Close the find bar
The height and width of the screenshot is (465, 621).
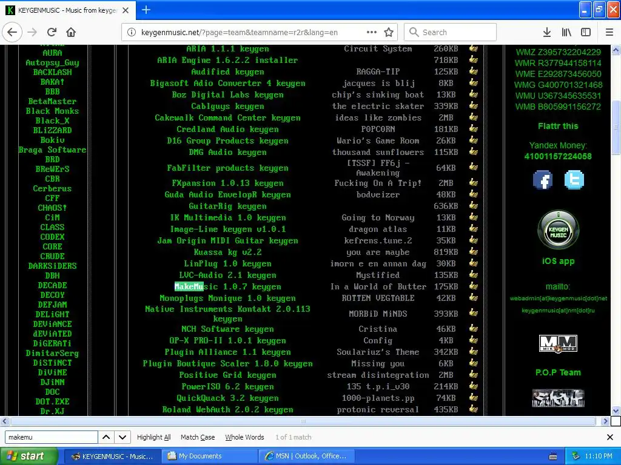click(610, 437)
